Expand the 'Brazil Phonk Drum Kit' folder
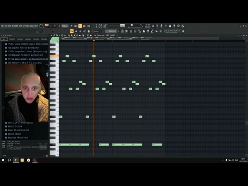The width and height of the screenshot is (248, 186). (x=17, y=130)
